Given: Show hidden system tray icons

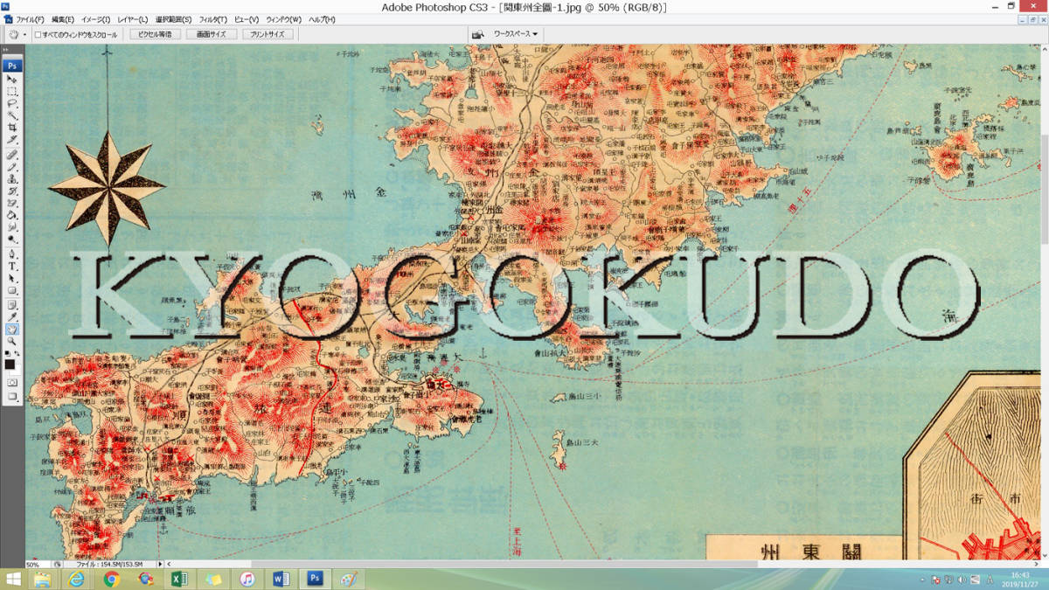Looking at the screenshot, I should point(924,580).
